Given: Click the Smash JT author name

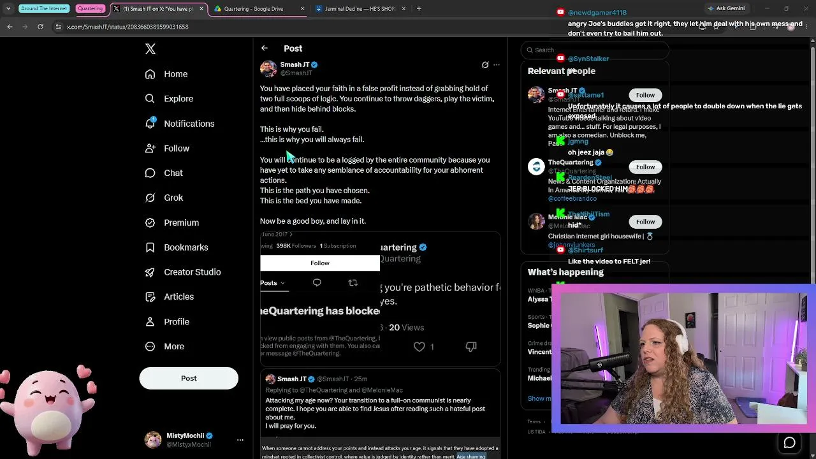Looking at the screenshot, I should pos(295,64).
